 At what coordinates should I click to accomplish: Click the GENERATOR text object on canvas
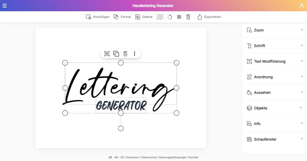(121, 105)
